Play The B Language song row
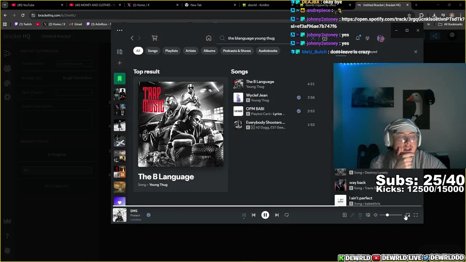The image size is (466, 262). (275, 84)
